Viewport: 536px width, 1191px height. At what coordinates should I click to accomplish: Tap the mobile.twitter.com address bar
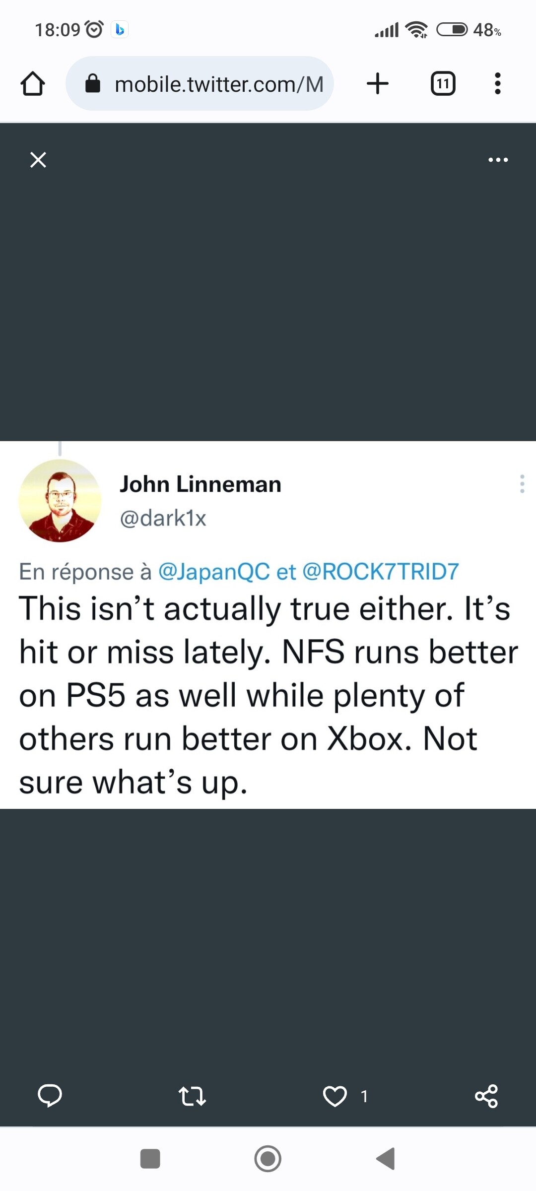click(218, 84)
